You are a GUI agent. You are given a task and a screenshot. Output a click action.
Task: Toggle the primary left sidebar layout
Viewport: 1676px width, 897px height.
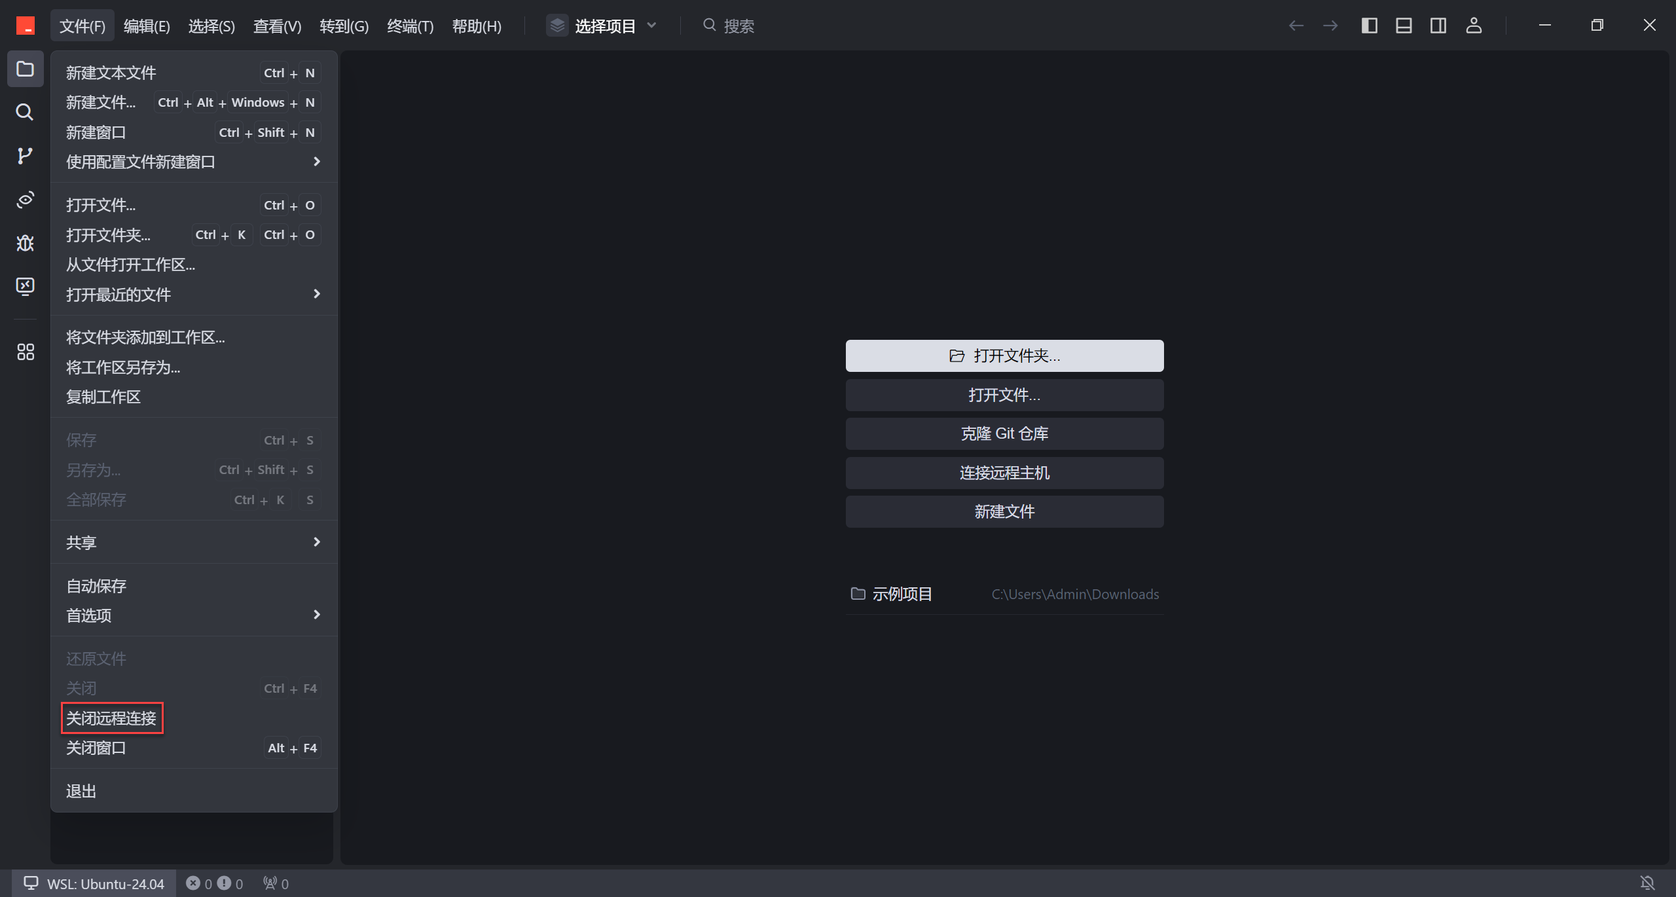tap(1369, 26)
